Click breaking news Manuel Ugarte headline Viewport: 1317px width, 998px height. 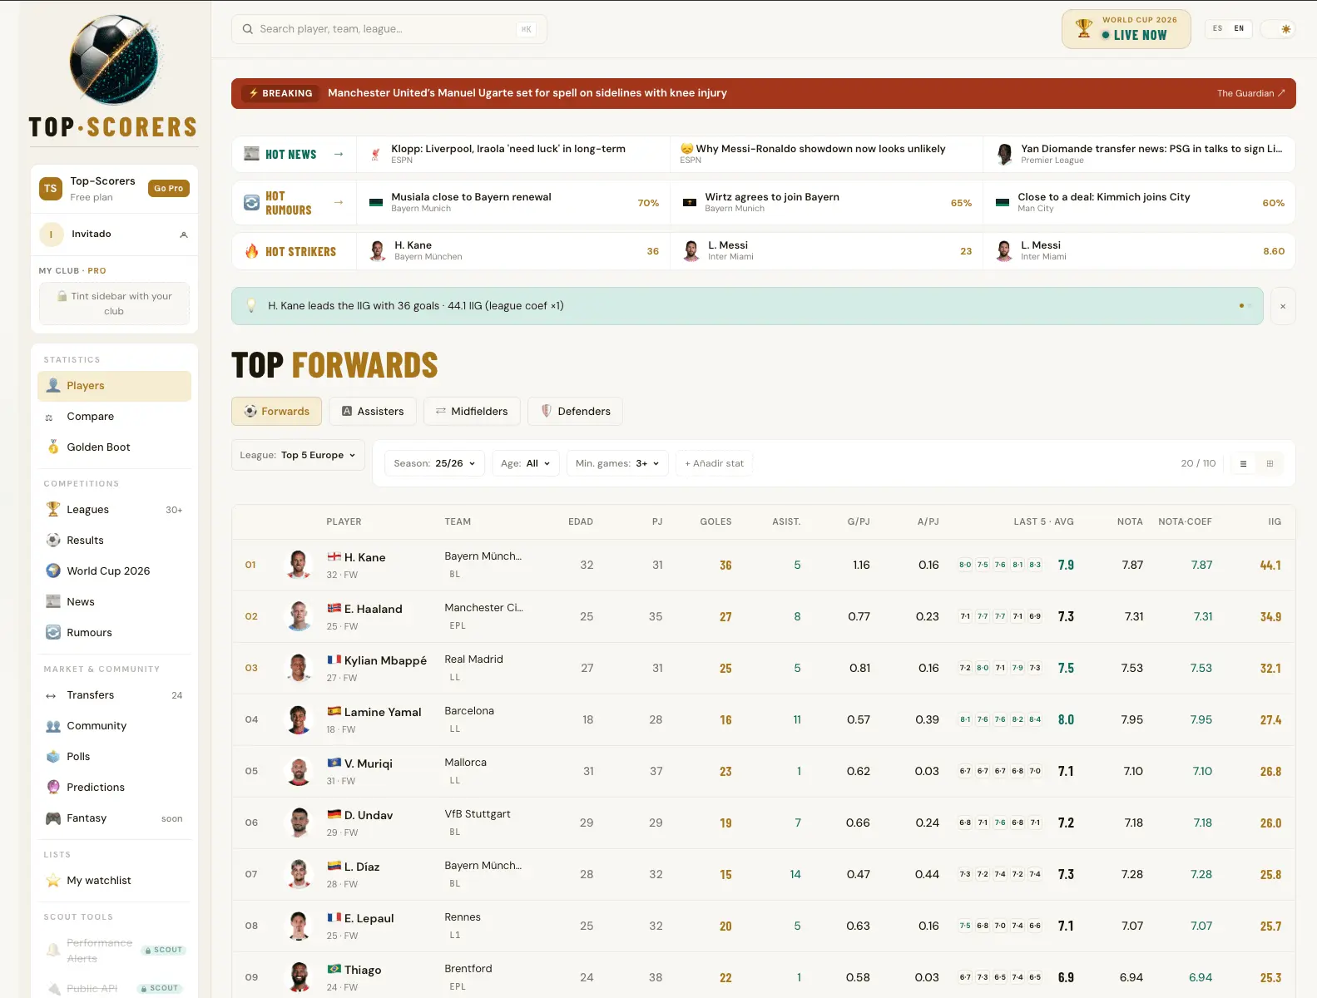click(527, 93)
